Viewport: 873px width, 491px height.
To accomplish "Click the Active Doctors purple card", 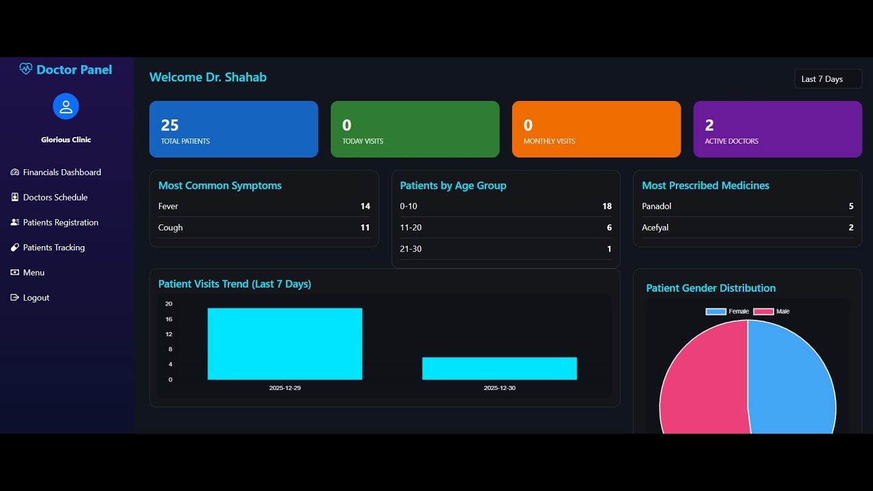I will [x=778, y=129].
